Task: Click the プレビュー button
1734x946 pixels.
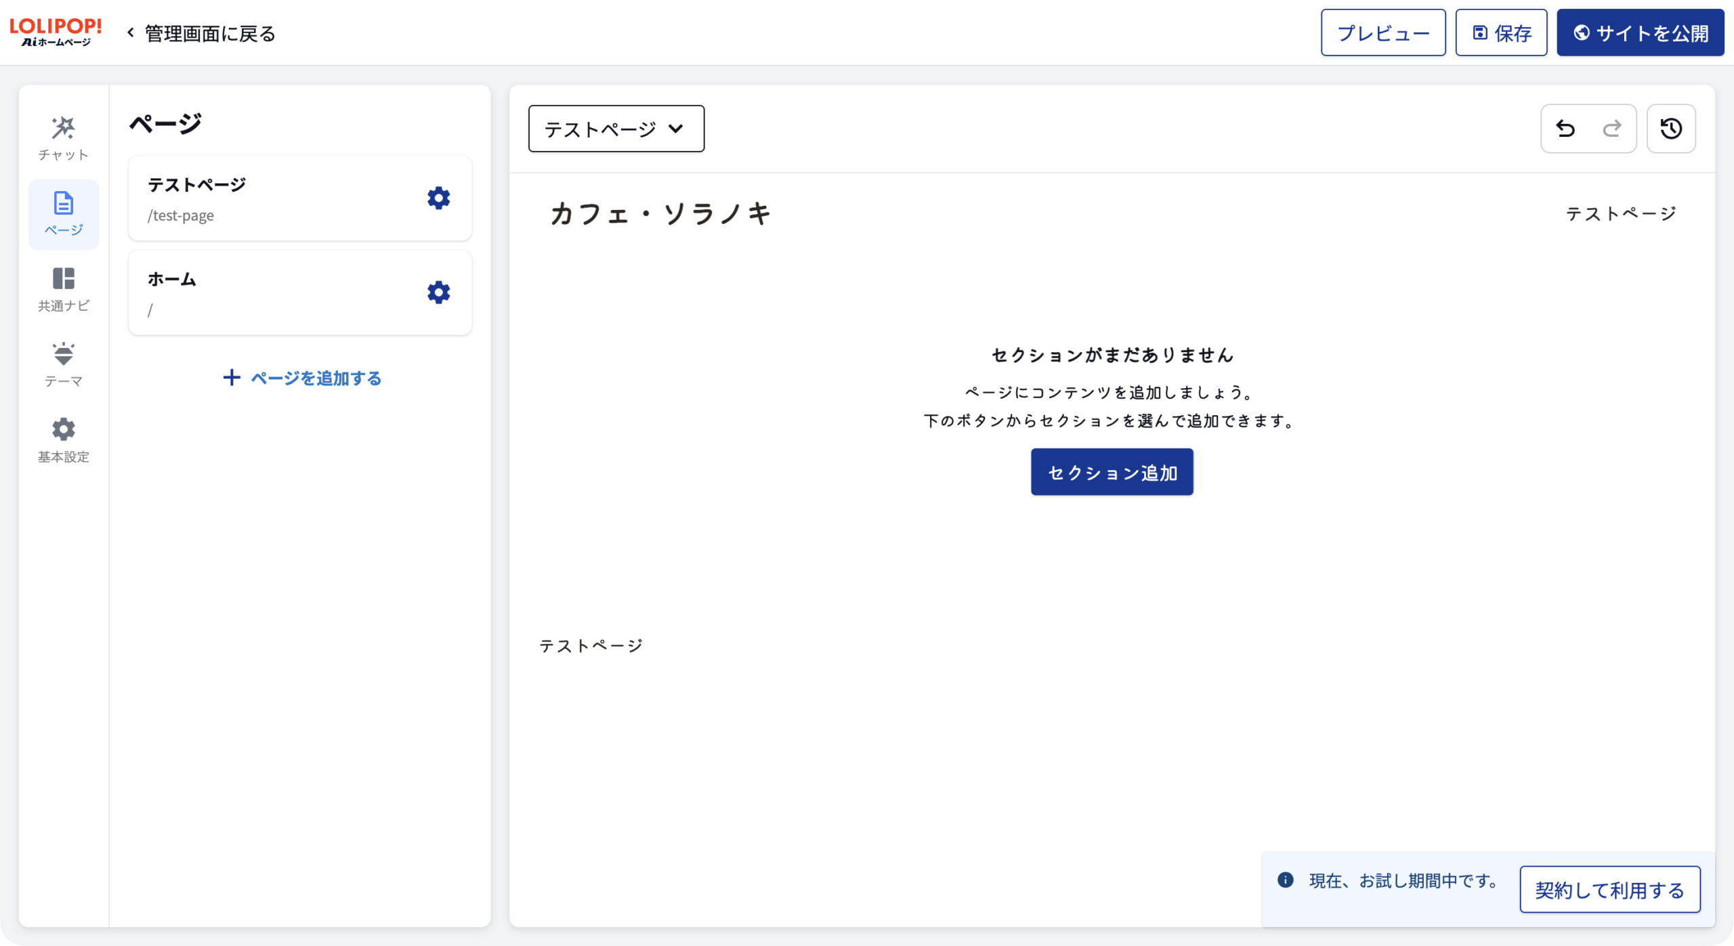Action: point(1382,33)
